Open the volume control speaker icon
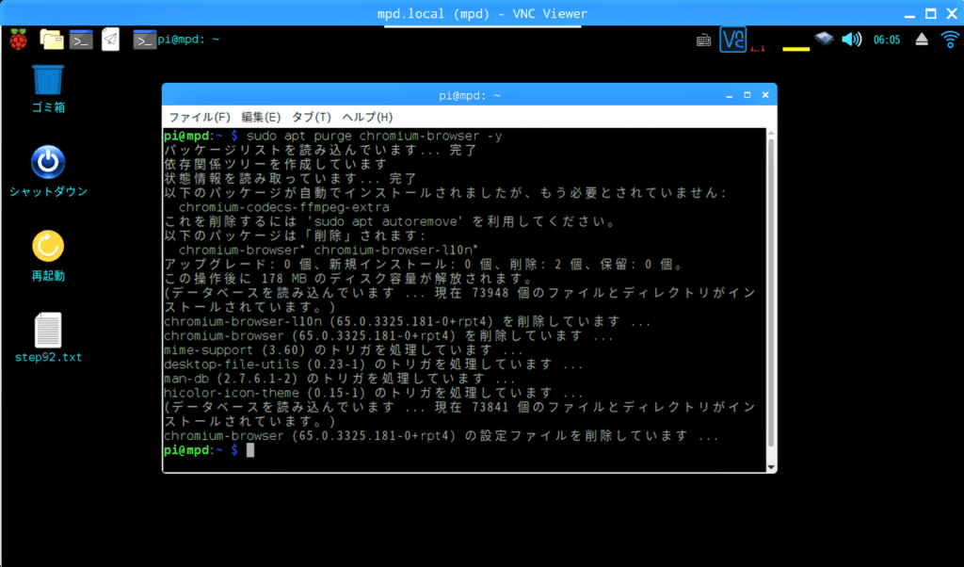This screenshot has width=964, height=567. 851,40
